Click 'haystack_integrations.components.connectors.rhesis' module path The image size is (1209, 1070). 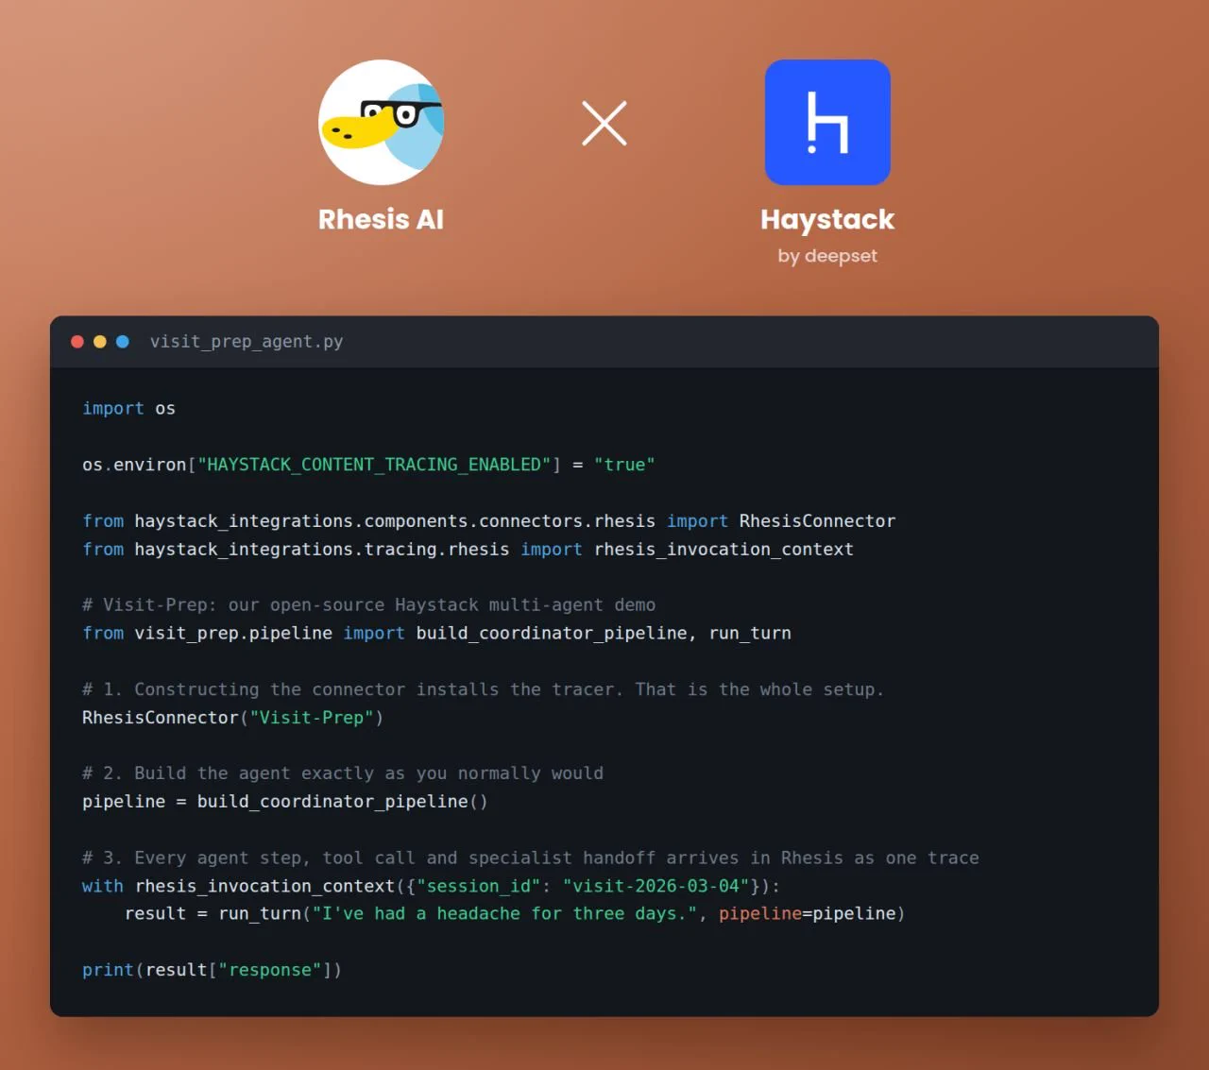pyautogui.click(x=395, y=520)
